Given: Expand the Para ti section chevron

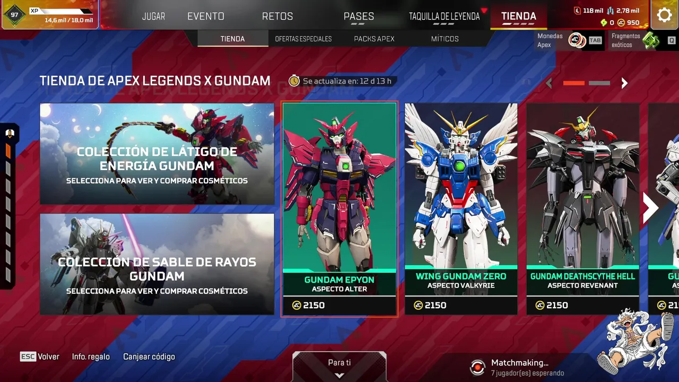Looking at the screenshot, I should click(339, 375).
